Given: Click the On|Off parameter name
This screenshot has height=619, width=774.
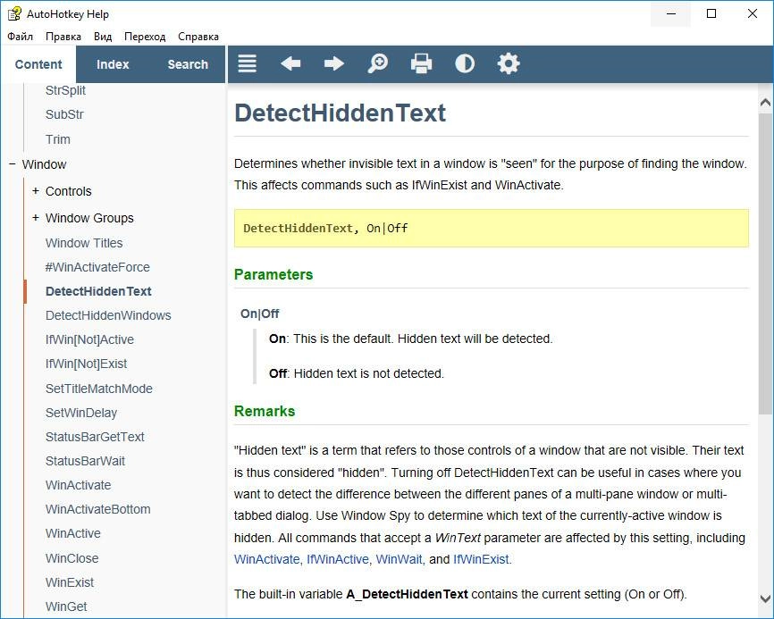Looking at the screenshot, I should [x=260, y=314].
